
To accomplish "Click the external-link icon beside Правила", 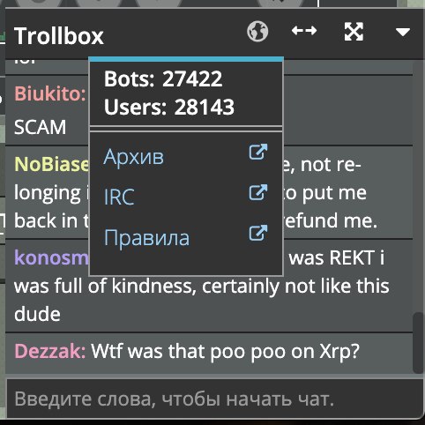I will point(258,233).
